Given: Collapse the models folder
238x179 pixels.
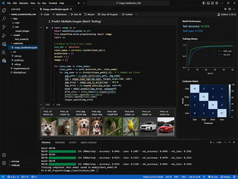Looking at the screenshot, I should (x=12, y=35).
